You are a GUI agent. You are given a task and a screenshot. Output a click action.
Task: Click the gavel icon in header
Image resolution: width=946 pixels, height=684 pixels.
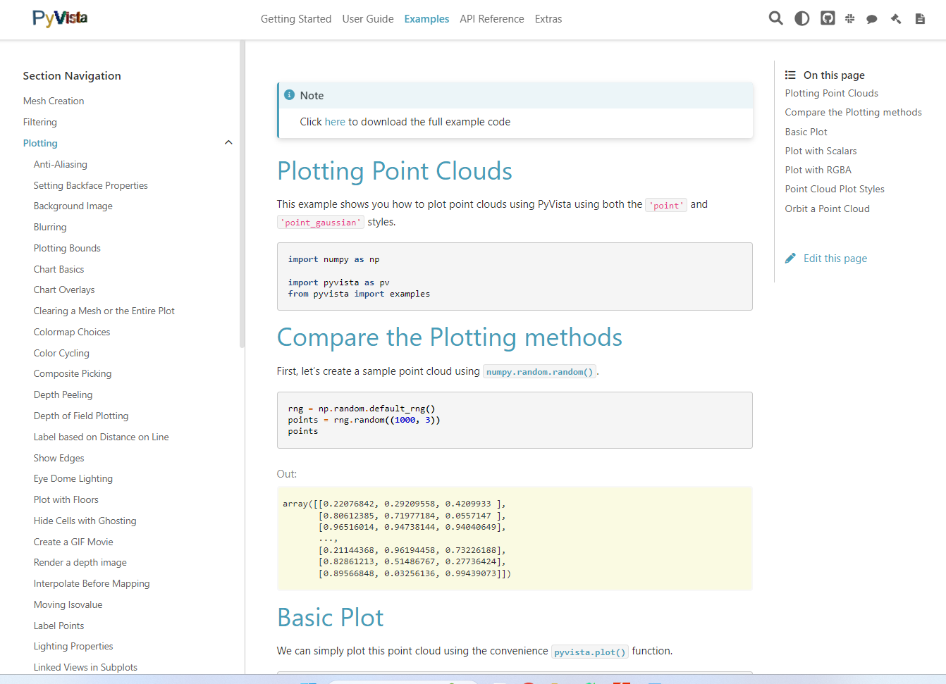[x=896, y=19]
